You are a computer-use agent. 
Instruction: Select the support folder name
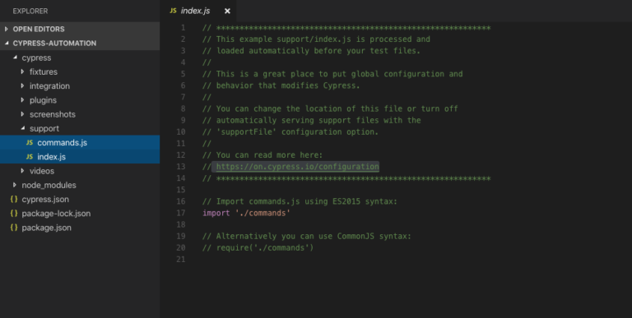point(44,128)
